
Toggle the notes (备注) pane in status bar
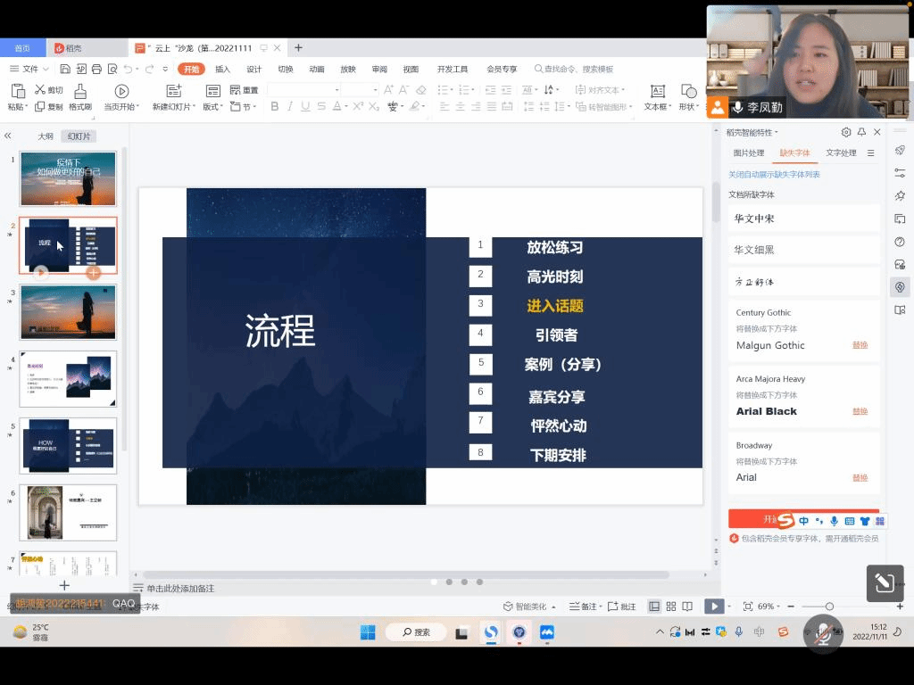pyautogui.click(x=585, y=607)
